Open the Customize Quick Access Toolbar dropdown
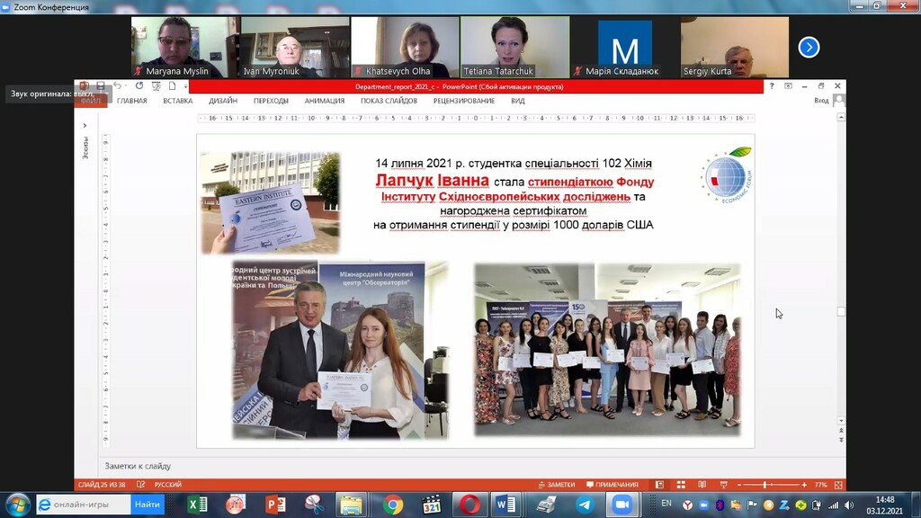 [x=185, y=86]
